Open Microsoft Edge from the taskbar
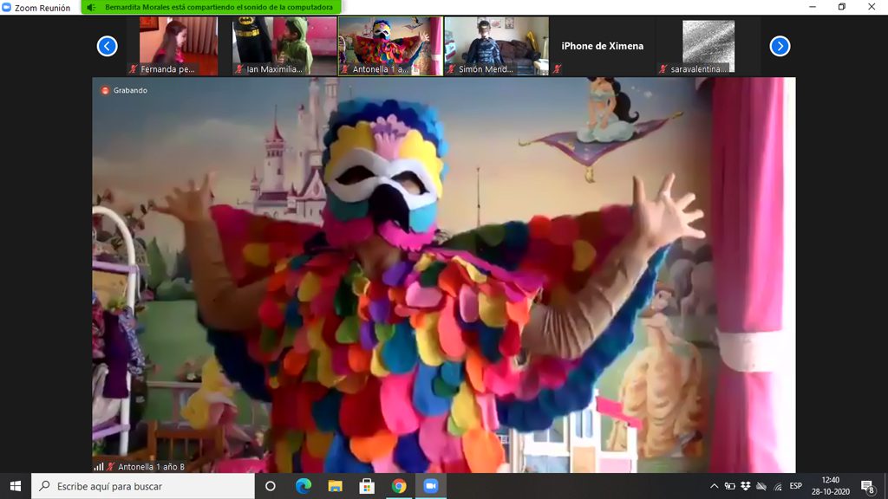Viewport: 888px width, 499px height. click(303, 486)
